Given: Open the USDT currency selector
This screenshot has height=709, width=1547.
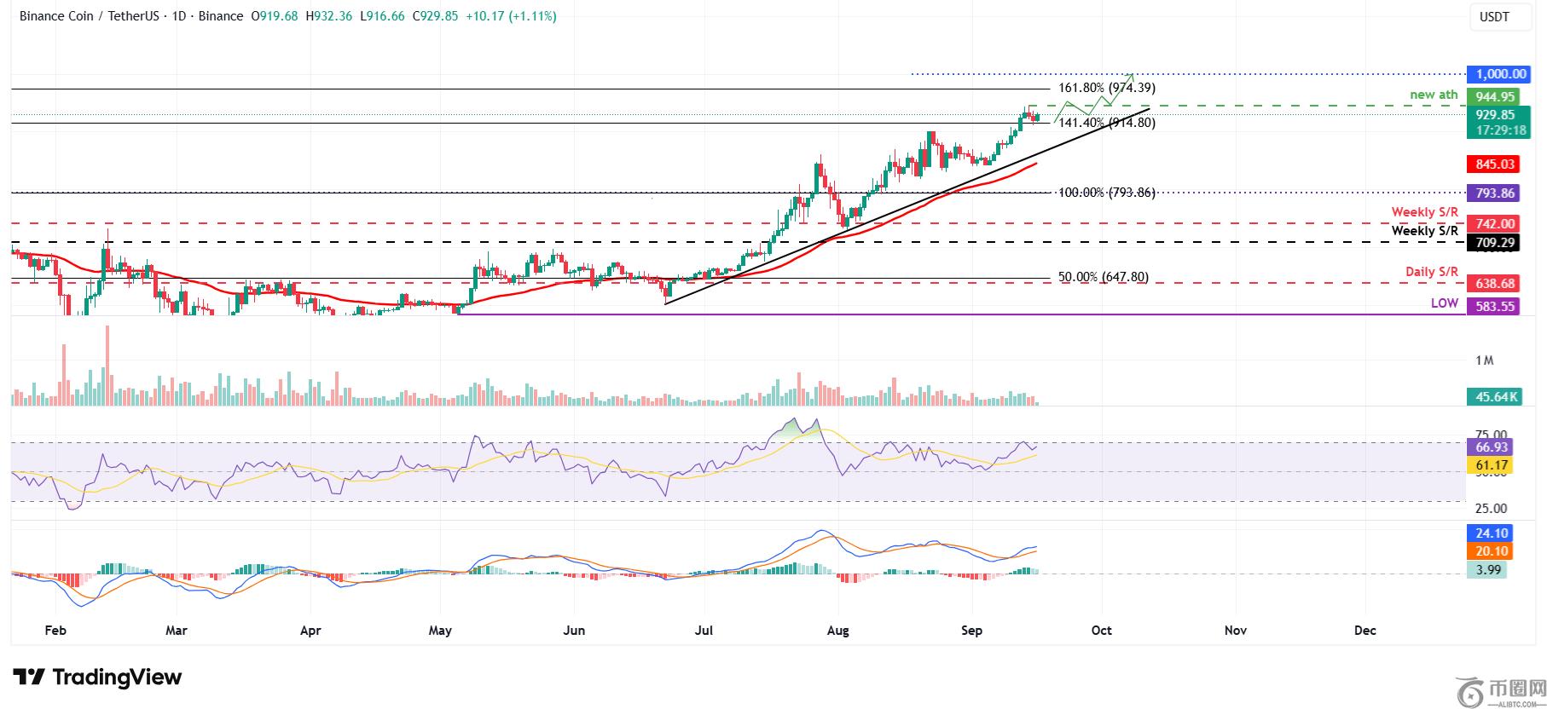Looking at the screenshot, I should (x=1493, y=17).
